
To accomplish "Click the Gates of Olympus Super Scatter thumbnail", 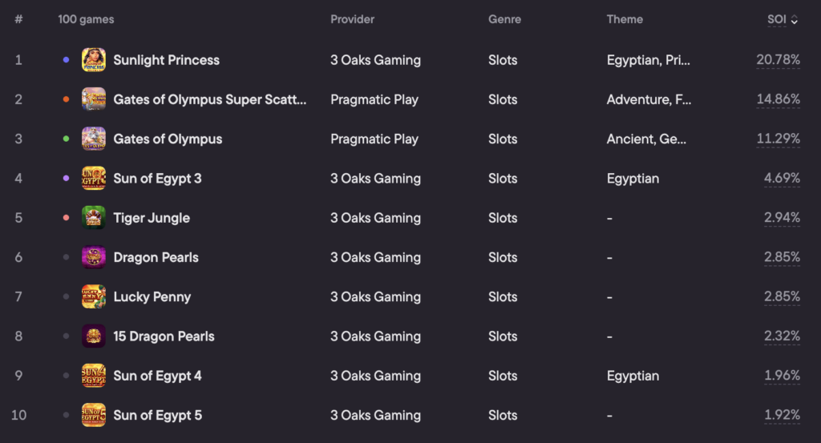I will pos(94,99).
